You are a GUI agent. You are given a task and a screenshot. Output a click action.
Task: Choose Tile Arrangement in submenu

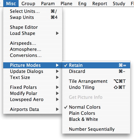[x=96, y=81]
